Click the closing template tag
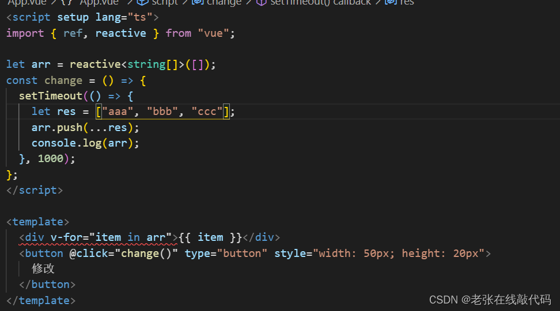Image resolution: width=560 pixels, height=311 pixels. [x=41, y=300]
